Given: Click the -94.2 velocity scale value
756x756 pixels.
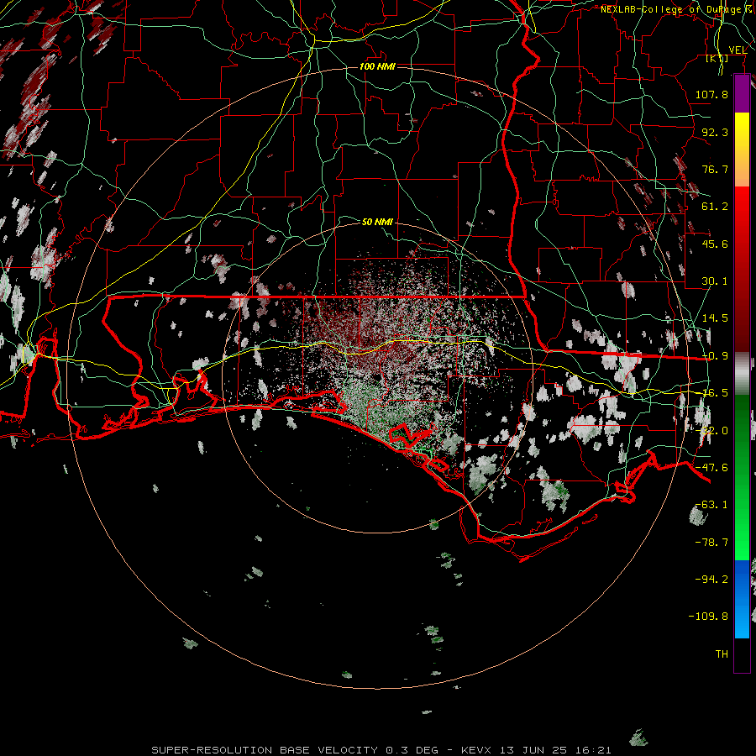Looking at the screenshot, I should point(711,579).
